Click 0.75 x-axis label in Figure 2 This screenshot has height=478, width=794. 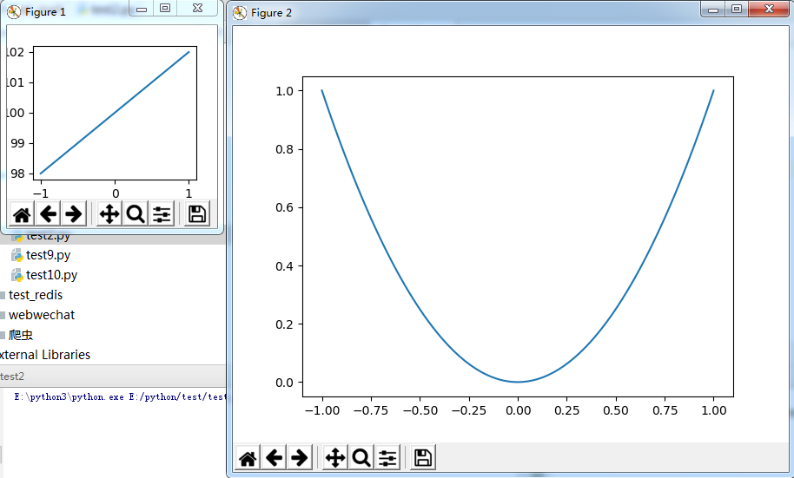click(665, 410)
